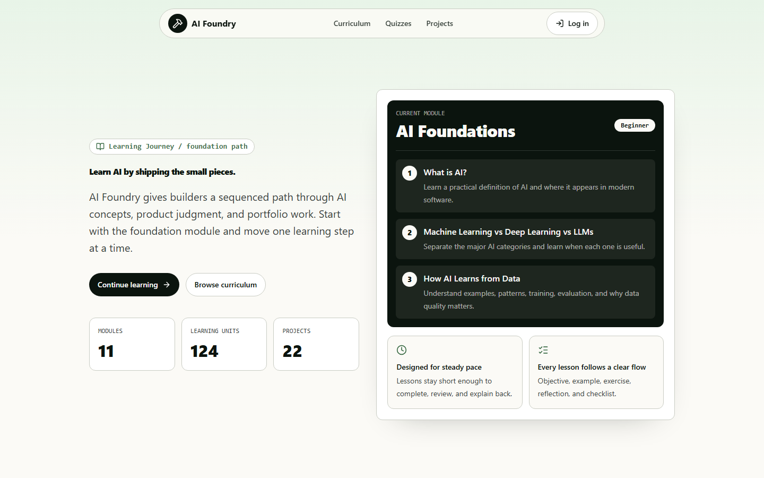Viewport: 764px width, 478px height.
Task: Go to the Quizzes nav item
Action: coord(398,23)
